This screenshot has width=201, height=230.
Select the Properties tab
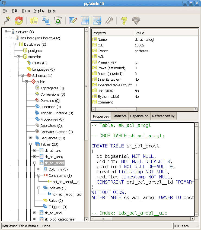tap(101, 116)
